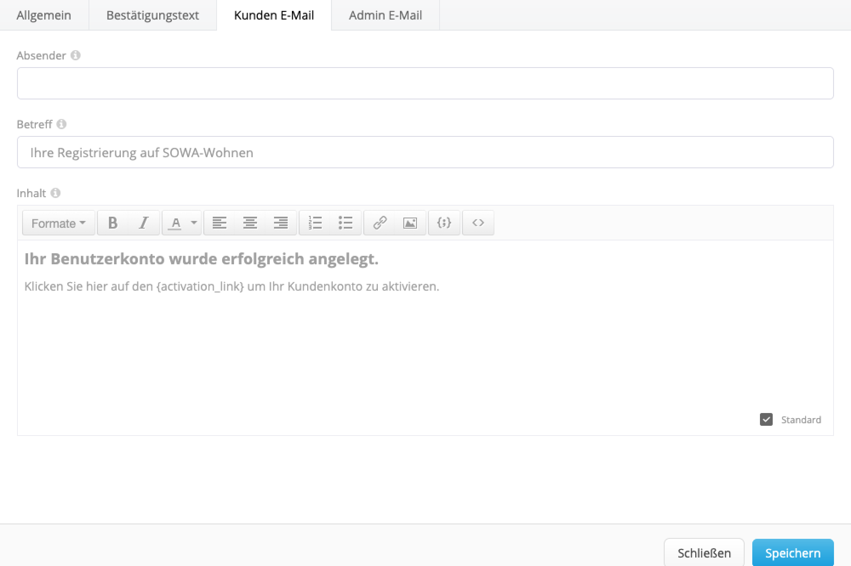
Task: Open the Bestätigungstext tab
Action: point(153,15)
